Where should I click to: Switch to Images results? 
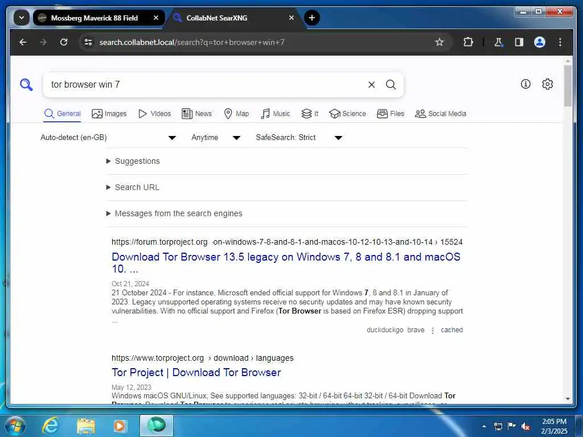pos(109,114)
